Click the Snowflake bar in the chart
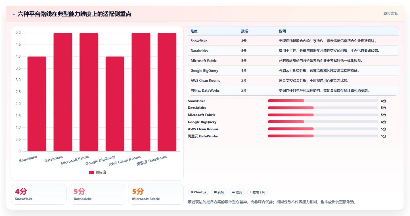The height and width of the screenshot is (216, 410). (x=37, y=104)
